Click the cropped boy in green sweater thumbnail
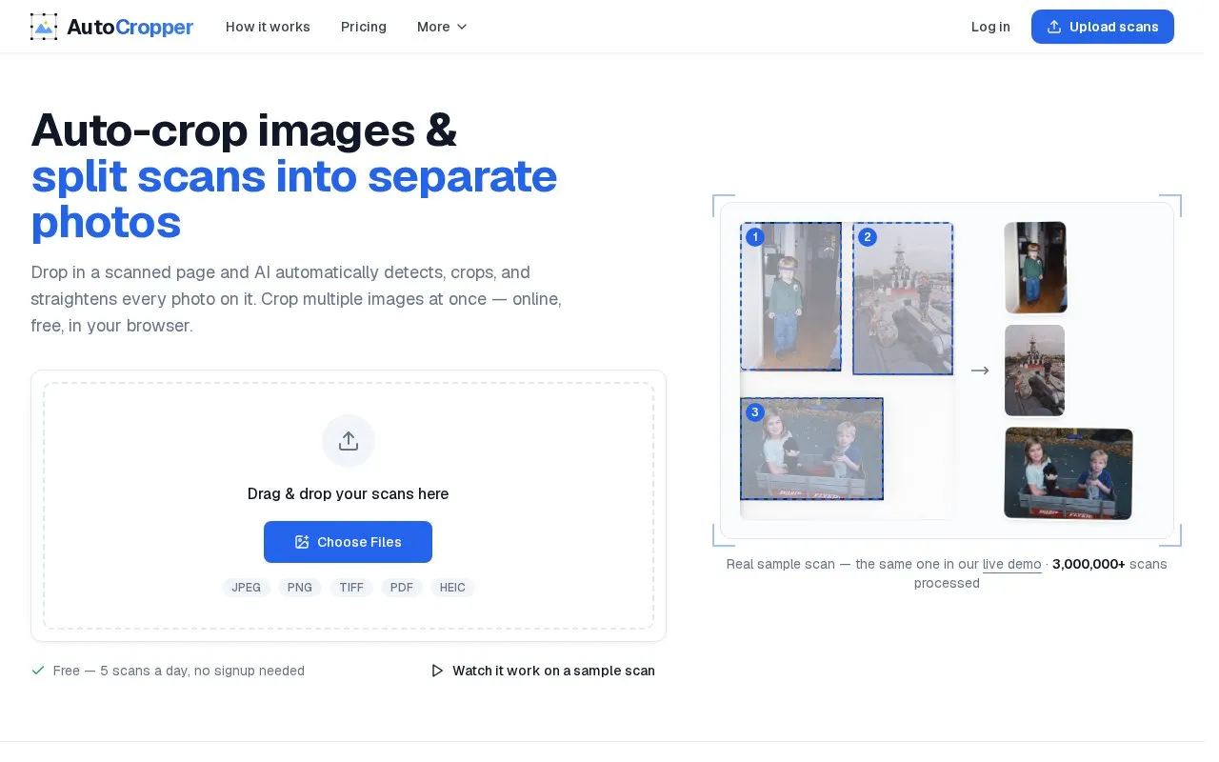1219x762 pixels. pos(1035,268)
